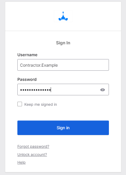This screenshot has height=175, width=126.
Task: Click the Password label text
Action: (27, 79)
